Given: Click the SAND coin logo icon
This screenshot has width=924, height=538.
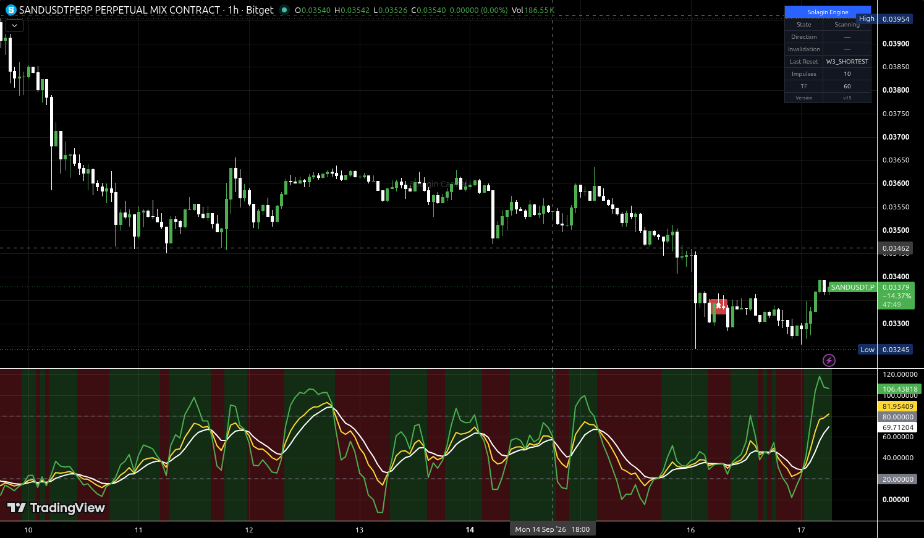Looking at the screenshot, I should [x=11, y=10].
